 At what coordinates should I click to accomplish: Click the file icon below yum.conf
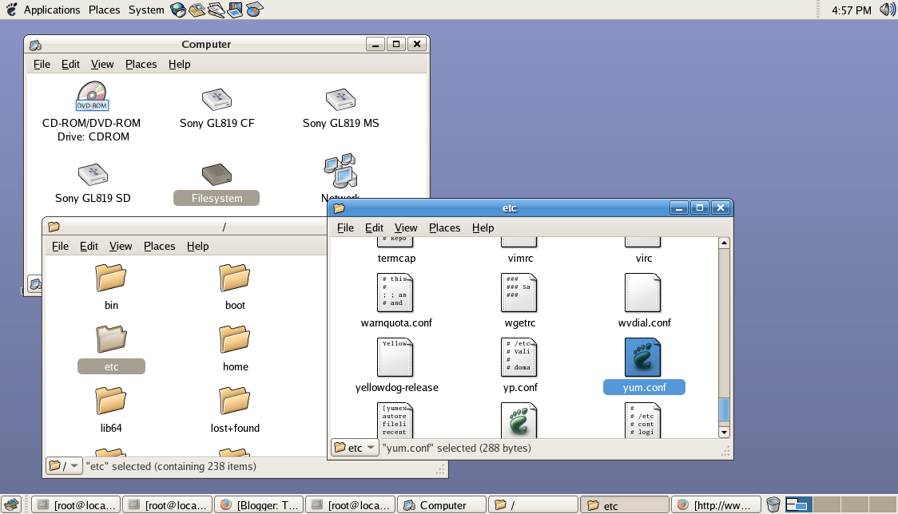[x=642, y=420]
